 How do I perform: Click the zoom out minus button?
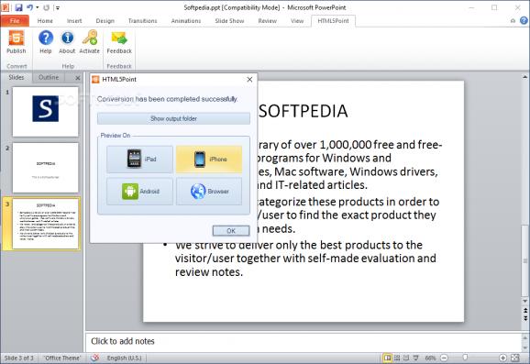[444, 358]
